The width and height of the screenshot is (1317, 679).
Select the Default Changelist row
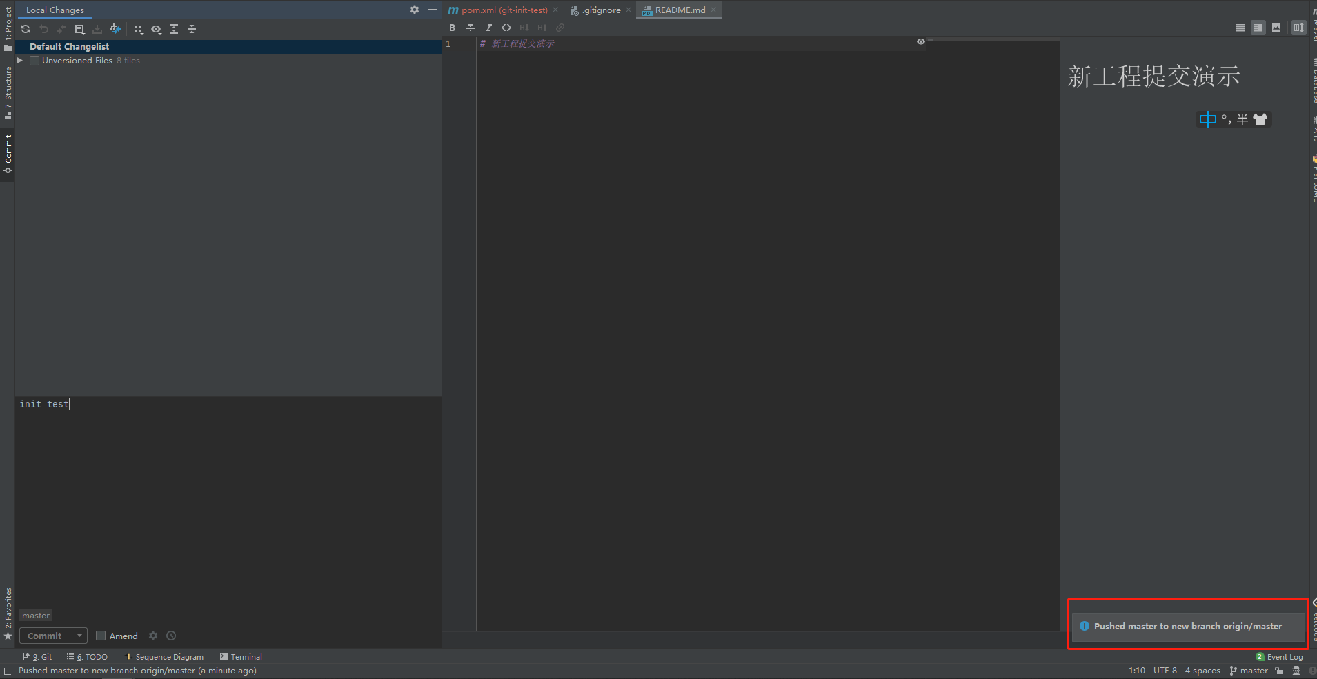tap(228, 46)
